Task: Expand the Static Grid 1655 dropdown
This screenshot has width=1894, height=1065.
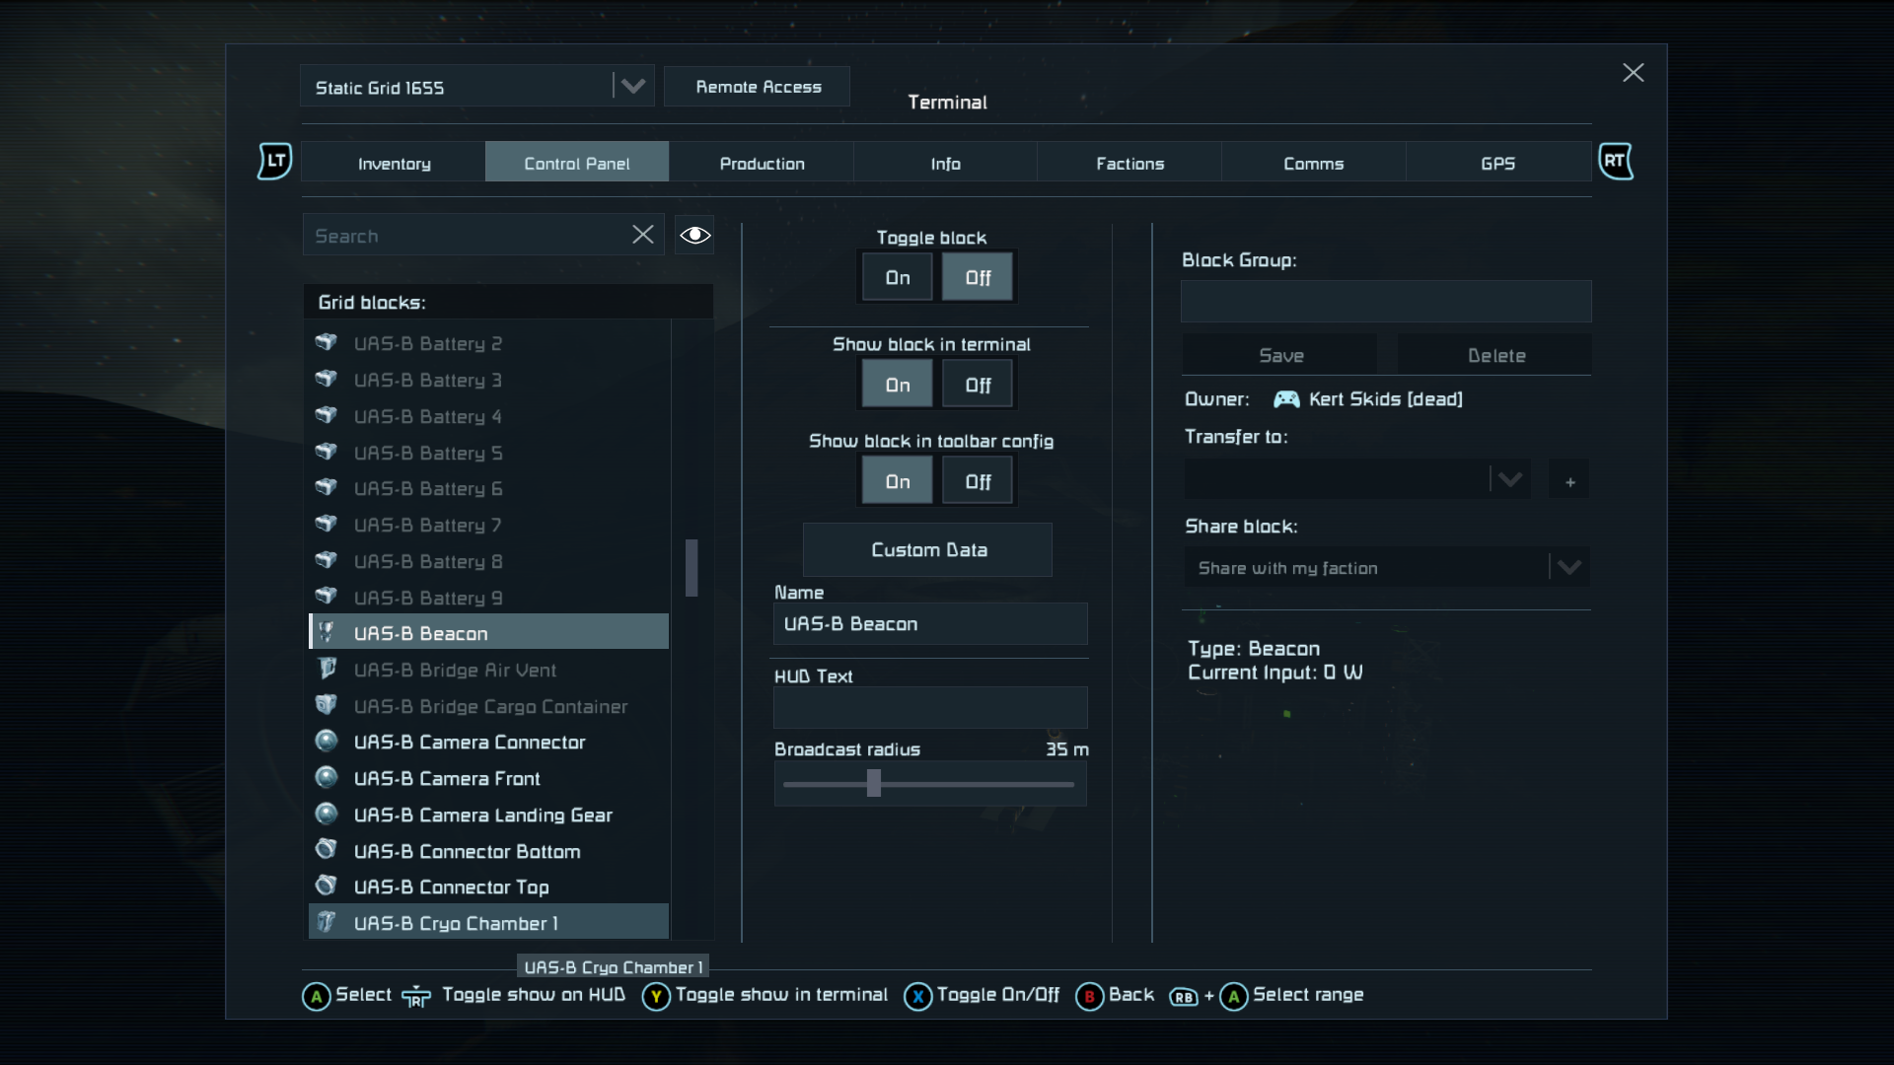Action: click(x=632, y=86)
